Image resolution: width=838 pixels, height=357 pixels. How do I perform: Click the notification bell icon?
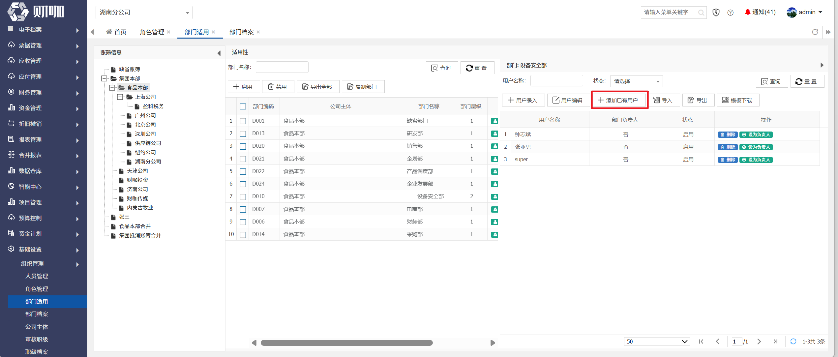pyautogui.click(x=747, y=12)
